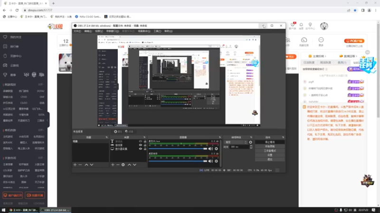Click the transition duration stepper arrows

click(251, 147)
